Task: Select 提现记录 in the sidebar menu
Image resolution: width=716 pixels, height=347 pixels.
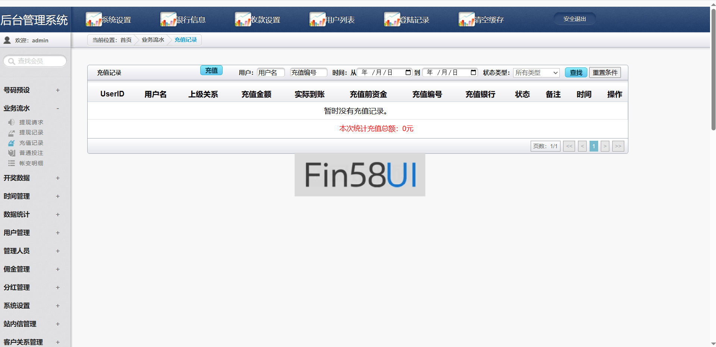Action: click(31, 133)
